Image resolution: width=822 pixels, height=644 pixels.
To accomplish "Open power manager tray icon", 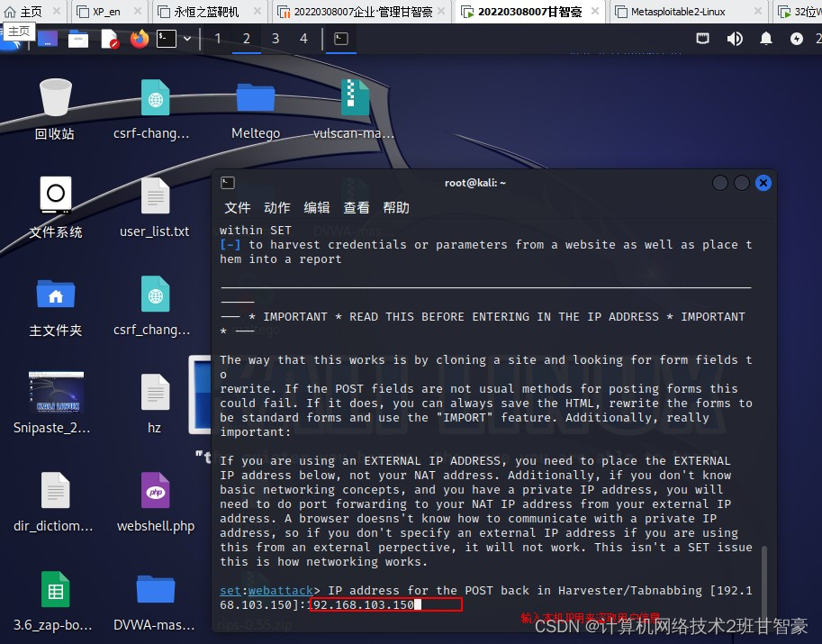I will (x=796, y=39).
